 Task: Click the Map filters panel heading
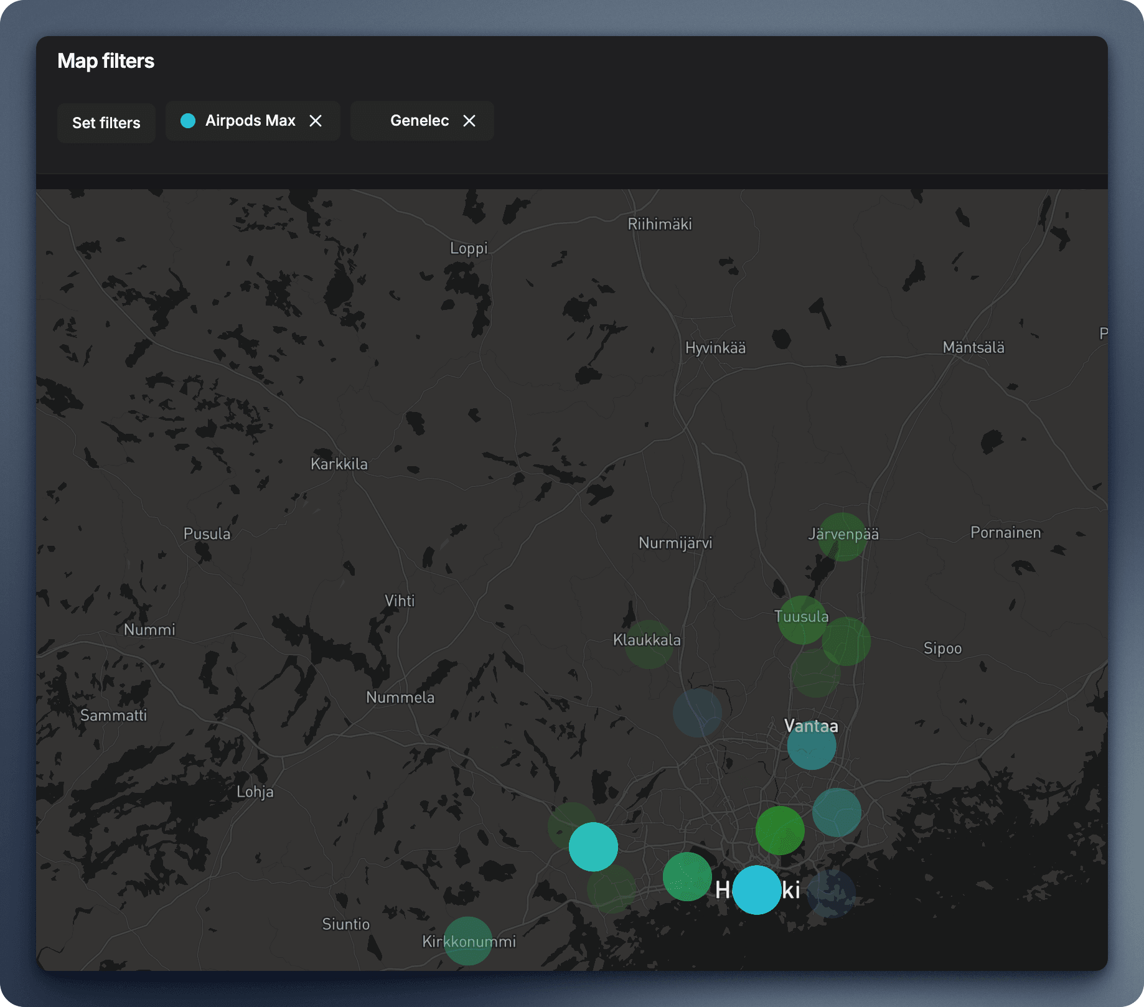106,61
